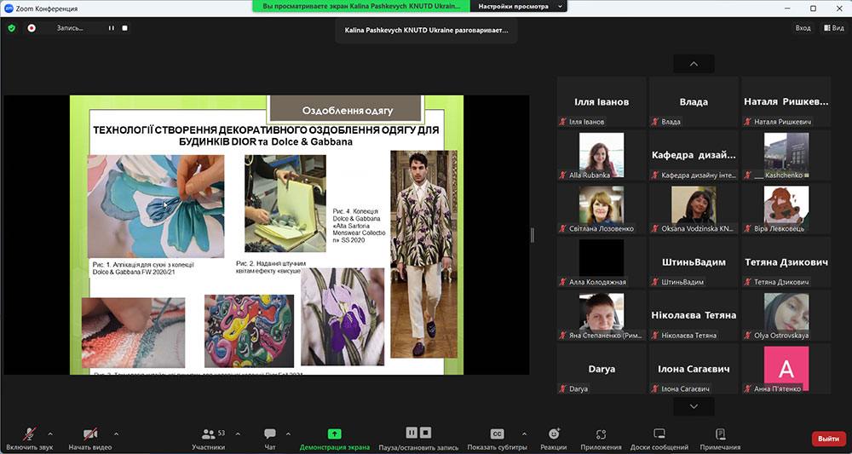
Task: Click the speaker notification Kalina Pashkevych разговаривает
Action: (x=427, y=31)
